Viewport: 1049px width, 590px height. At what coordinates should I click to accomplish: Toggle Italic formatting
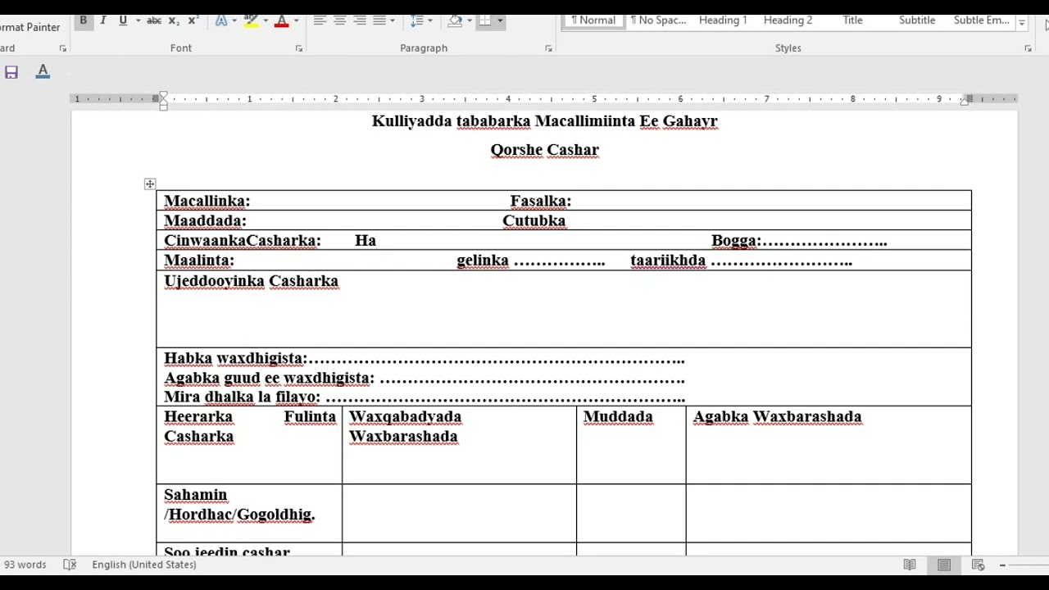point(102,20)
